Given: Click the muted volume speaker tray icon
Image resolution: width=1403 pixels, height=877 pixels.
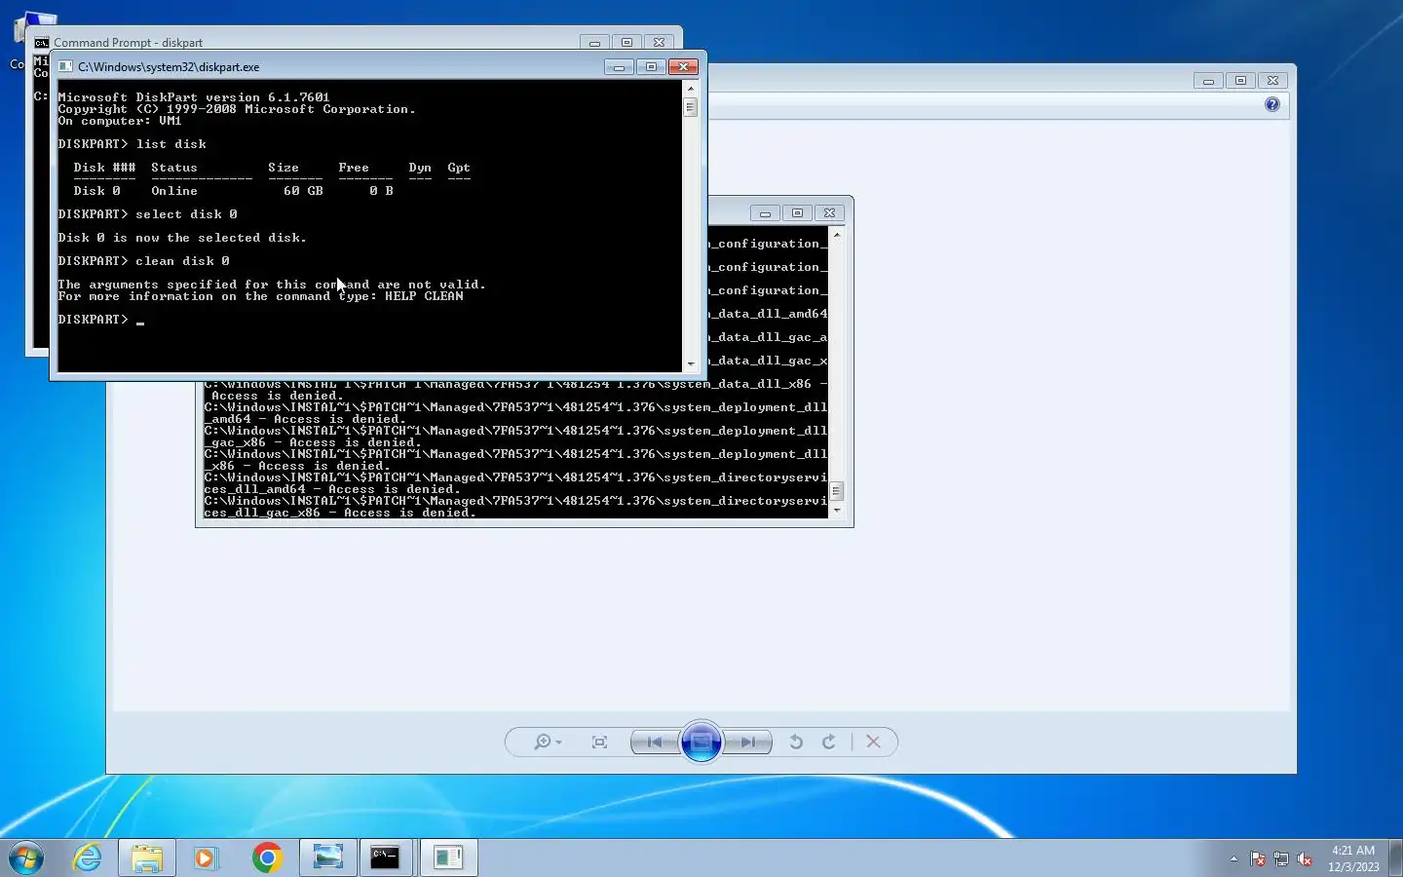Looking at the screenshot, I should 1305,858.
